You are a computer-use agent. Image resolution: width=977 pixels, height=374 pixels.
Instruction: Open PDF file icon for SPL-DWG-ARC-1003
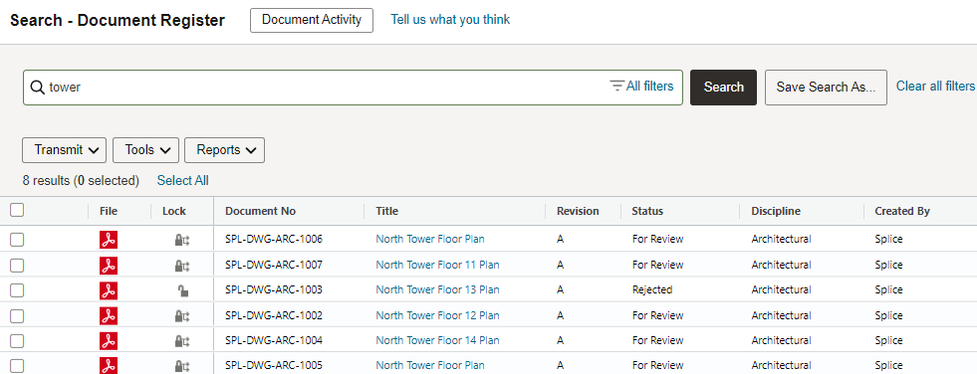click(109, 290)
